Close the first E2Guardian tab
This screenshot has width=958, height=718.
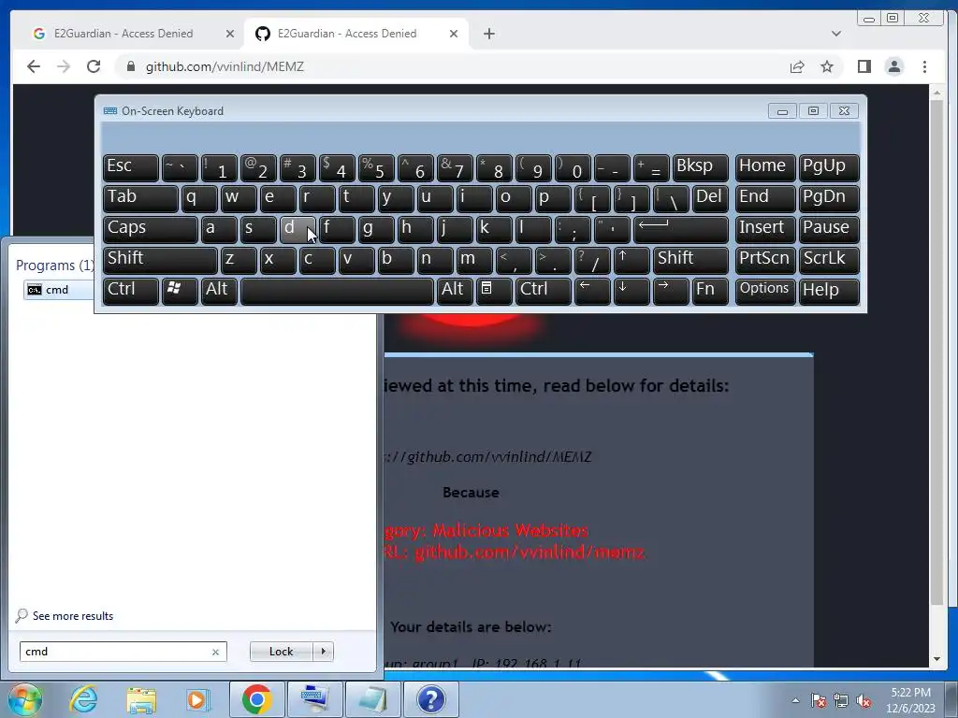(x=230, y=34)
